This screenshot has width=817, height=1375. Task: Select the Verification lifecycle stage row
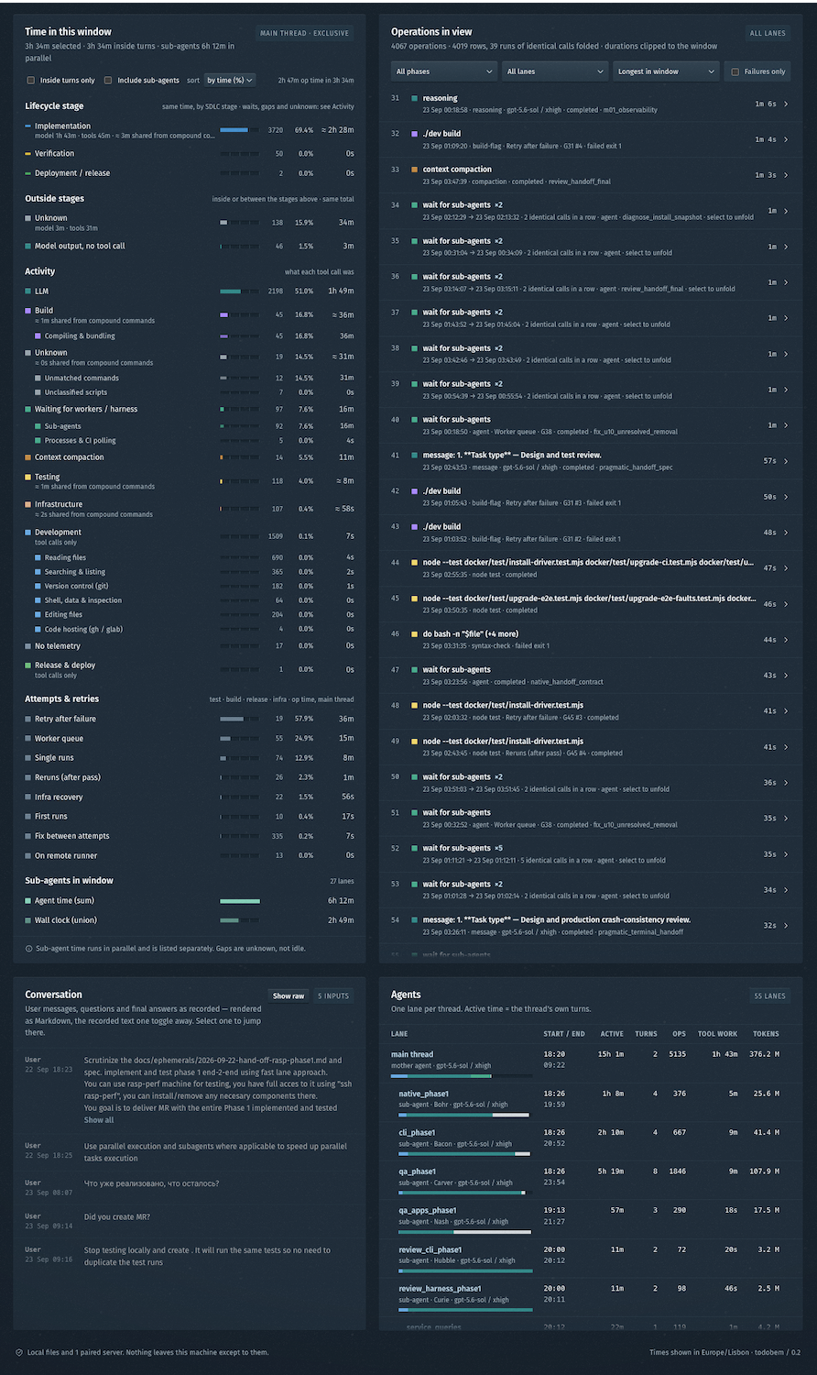point(190,154)
